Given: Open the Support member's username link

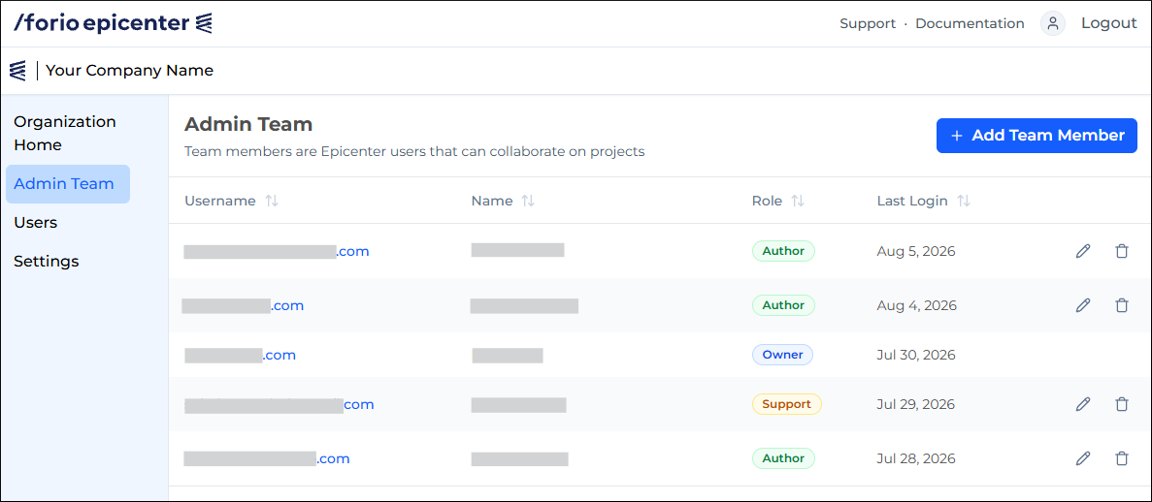Looking at the screenshot, I should (x=280, y=404).
